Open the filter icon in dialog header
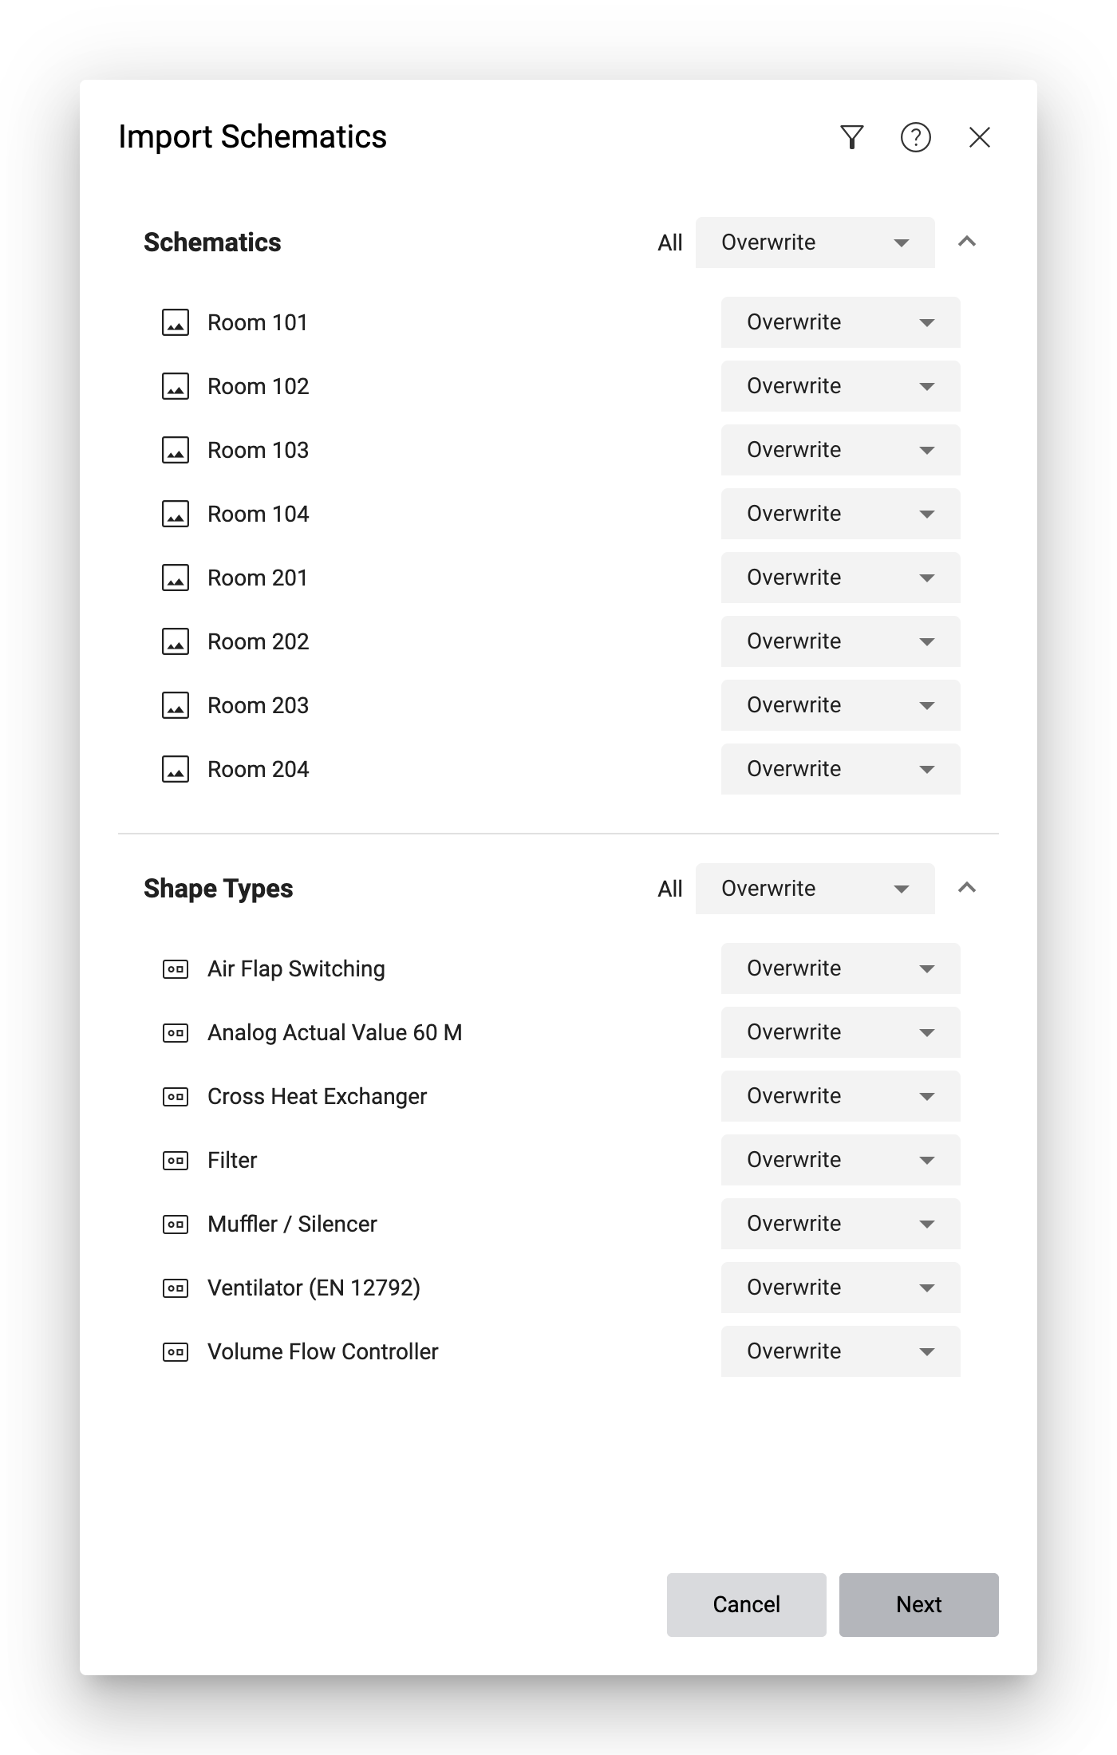This screenshot has width=1117, height=1755. point(852,137)
